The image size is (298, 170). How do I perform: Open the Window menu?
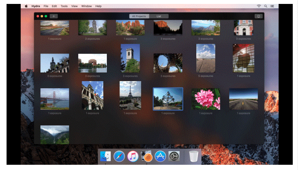click(x=87, y=6)
